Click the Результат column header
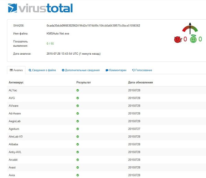 click(83, 82)
